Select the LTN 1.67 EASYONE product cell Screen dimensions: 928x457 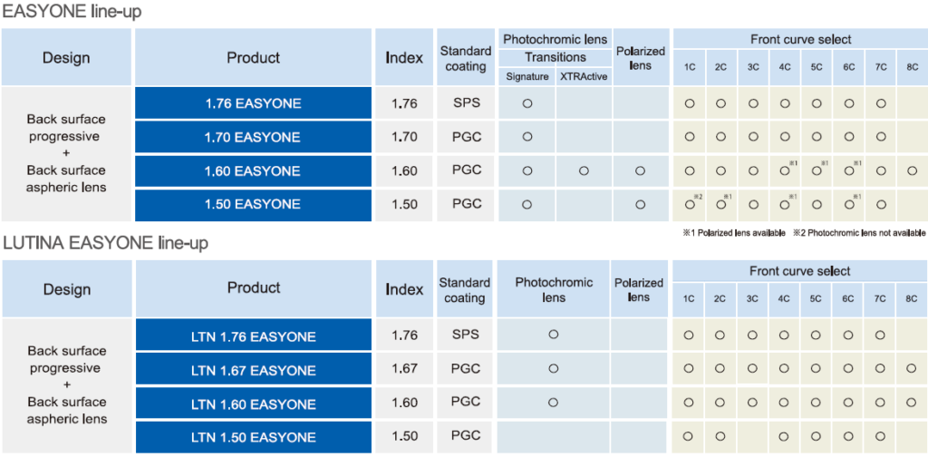253,370
